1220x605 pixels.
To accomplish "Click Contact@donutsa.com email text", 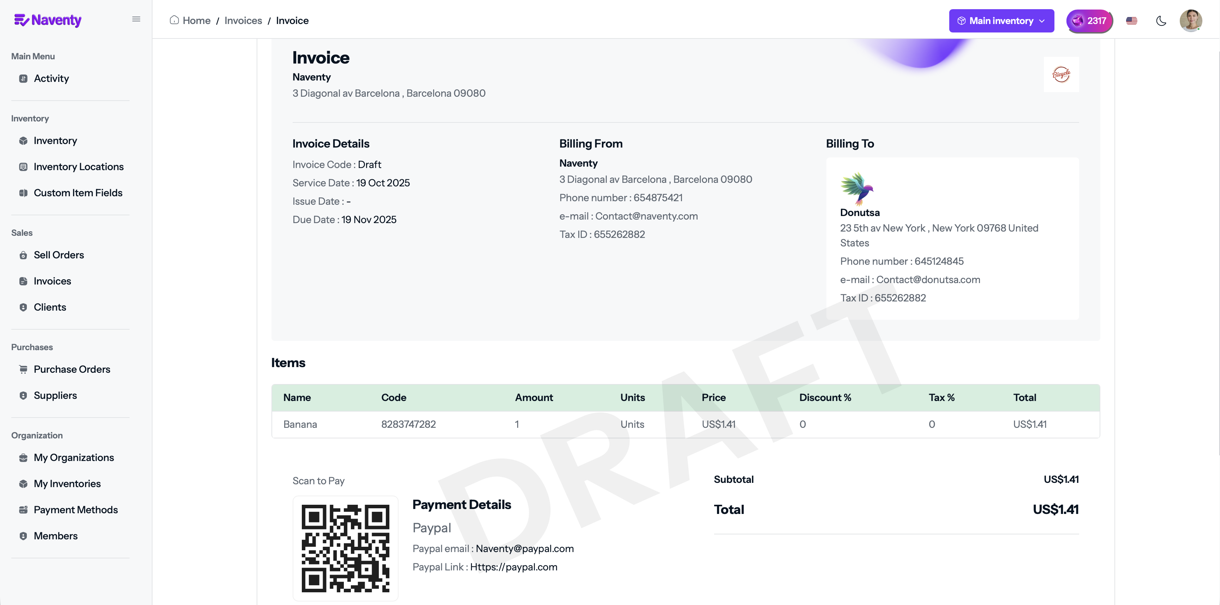I will click(x=928, y=279).
